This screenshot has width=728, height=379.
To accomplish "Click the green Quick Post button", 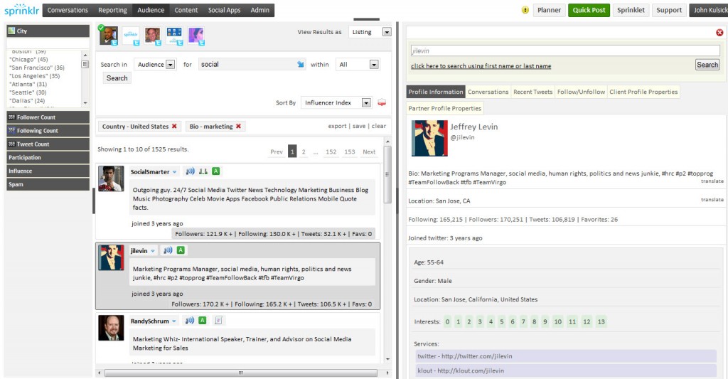I will click(x=589, y=10).
